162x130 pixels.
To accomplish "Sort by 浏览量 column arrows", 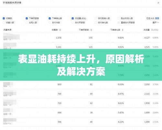I will click(152, 30).
